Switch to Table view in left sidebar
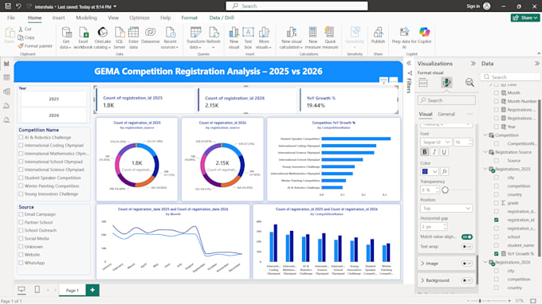Image resolution: width=542 pixels, height=305 pixels. coord(6,77)
